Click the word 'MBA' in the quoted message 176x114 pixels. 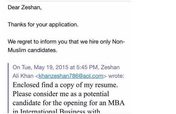tap(116, 103)
